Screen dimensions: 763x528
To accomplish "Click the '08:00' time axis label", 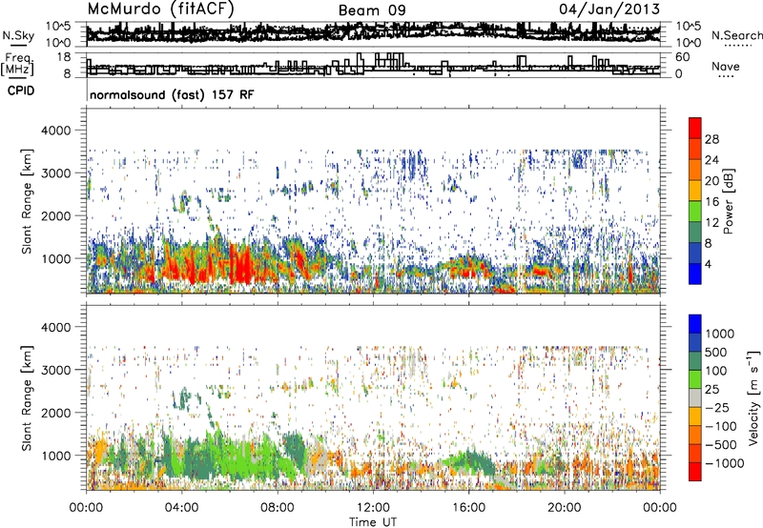I will tap(278, 508).
